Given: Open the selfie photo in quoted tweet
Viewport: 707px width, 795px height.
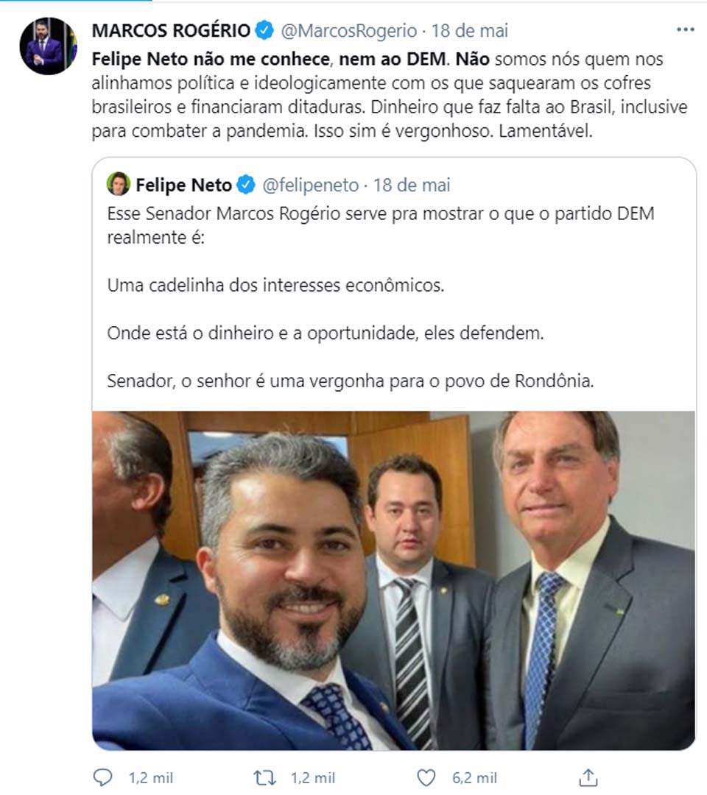Looking at the screenshot, I should tap(393, 580).
